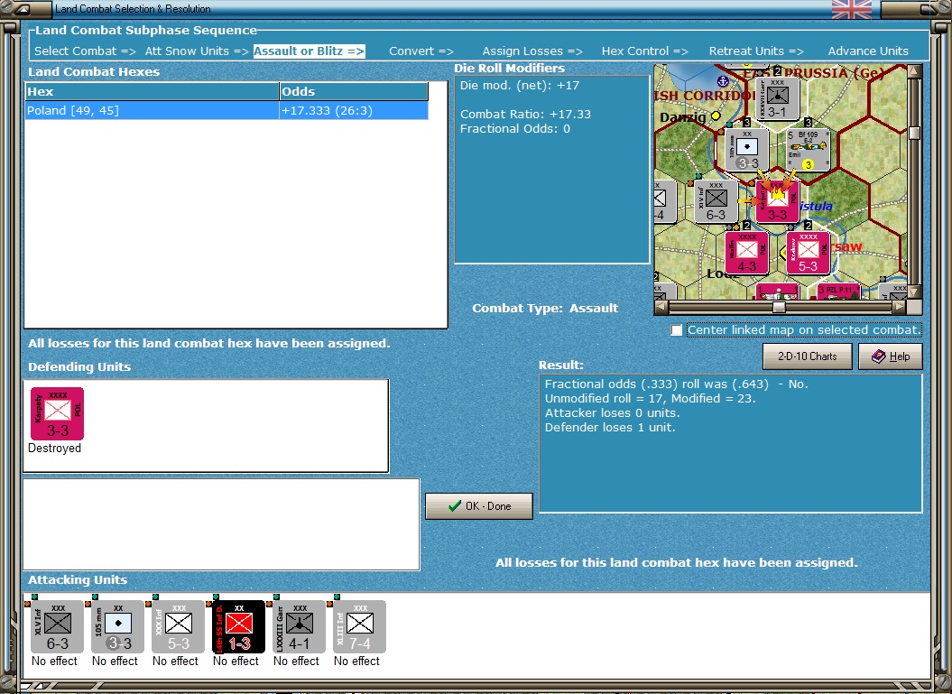Select highlighted Assault or Blitz subphase

click(x=309, y=51)
